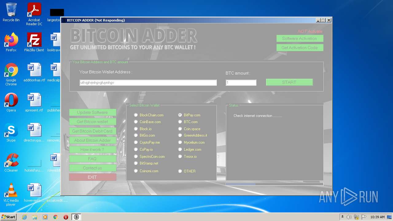Launch CCleaner desktop shortcut
This screenshot has width=393, height=221.
[x=11, y=163]
